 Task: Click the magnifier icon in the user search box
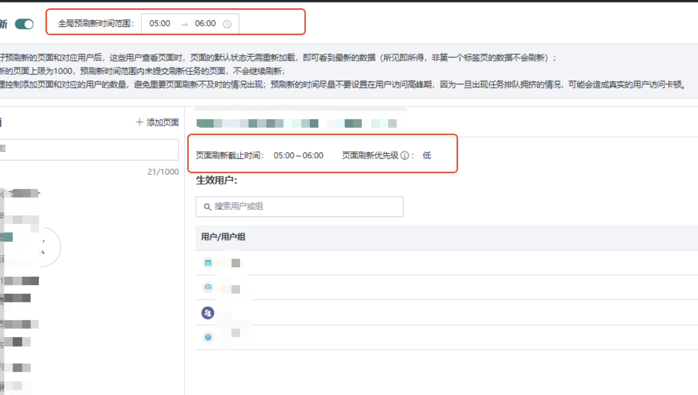click(x=207, y=207)
